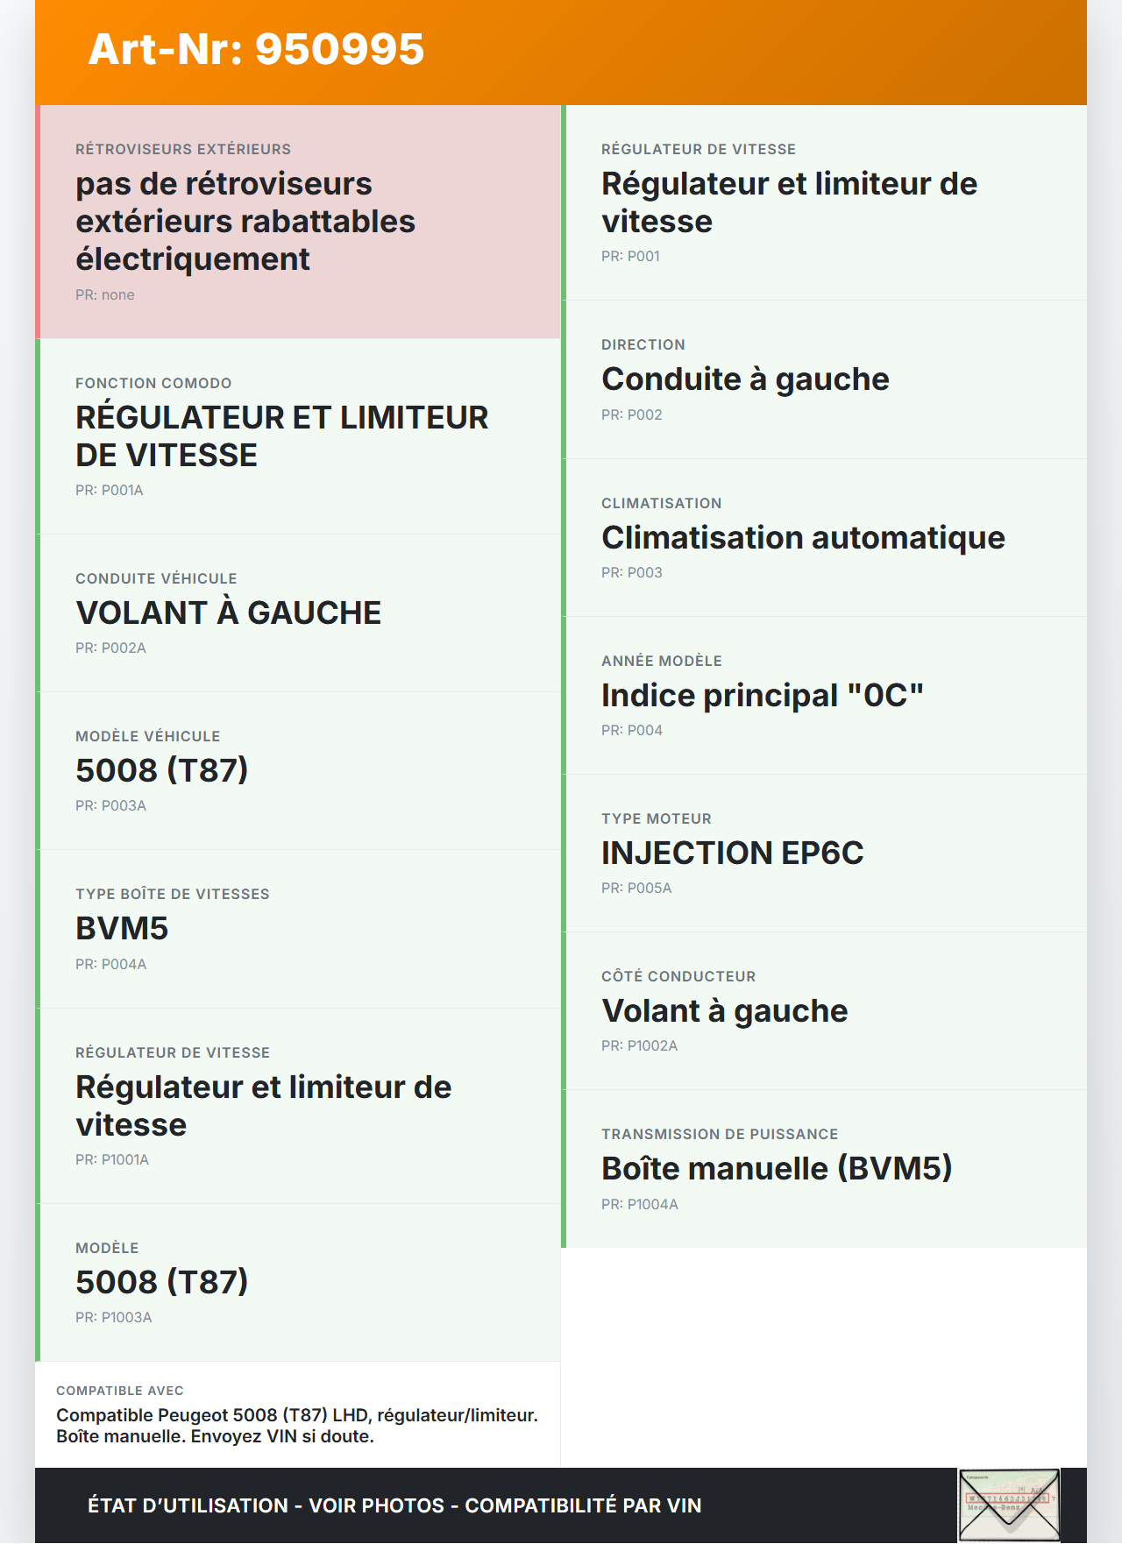Select the Fonction comodo P001A card
The image size is (1122, 1544).
click(298, 436)
